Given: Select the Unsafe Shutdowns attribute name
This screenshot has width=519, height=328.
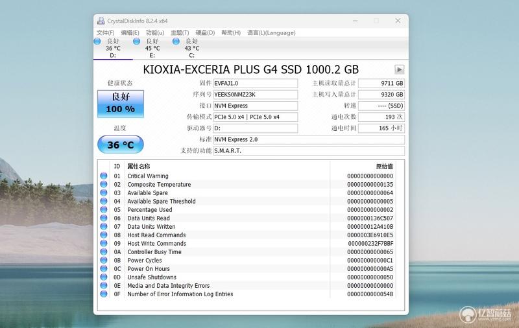Looking at the screenshot, I should point(152,277).
